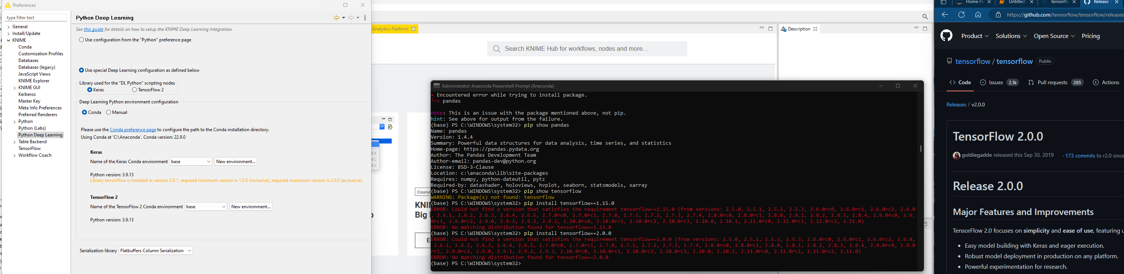Click New environment button for TensorFlow 2

pos(251,207)
